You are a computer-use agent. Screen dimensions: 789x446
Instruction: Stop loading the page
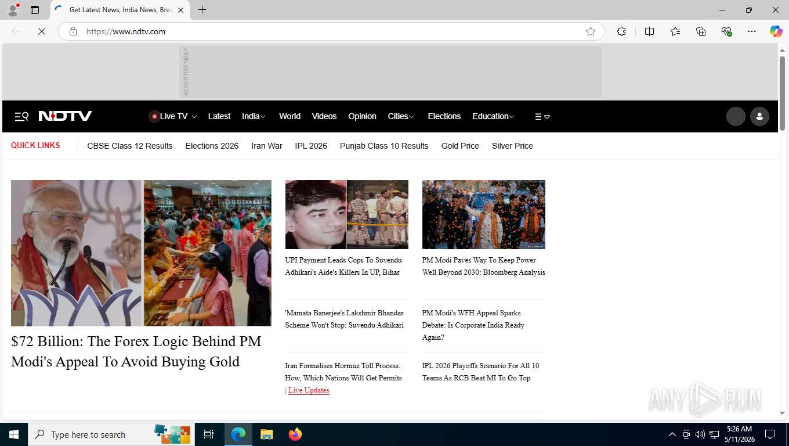[42, 31]
